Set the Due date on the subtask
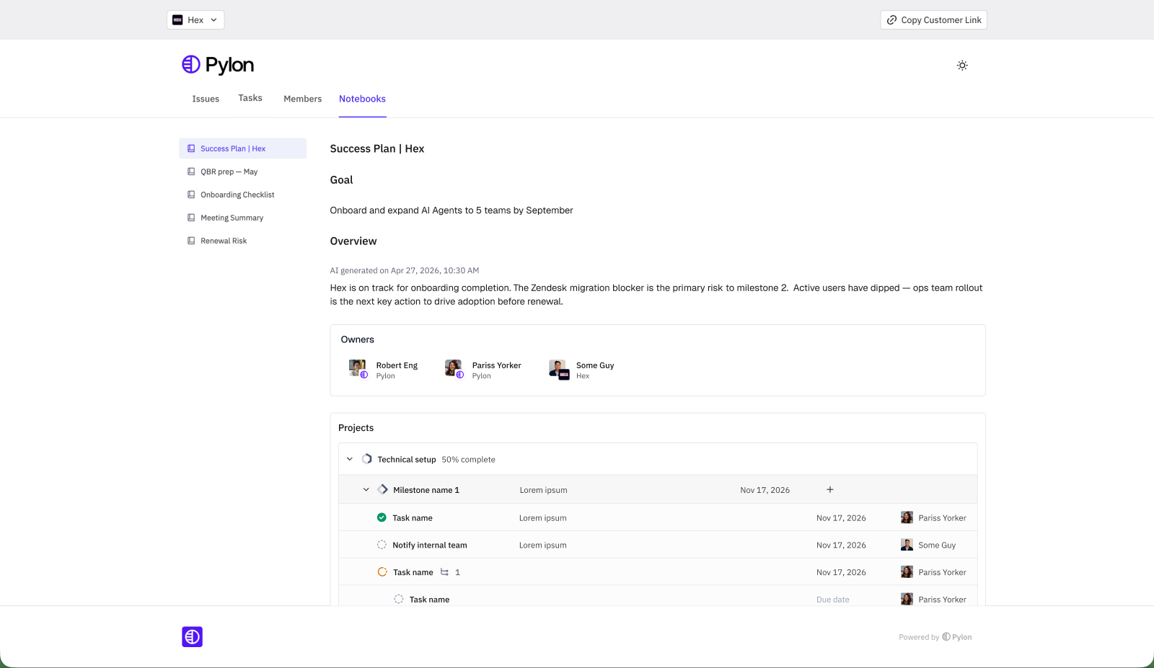The height and width of the screenshot is (668, 1154). point(833,600)
